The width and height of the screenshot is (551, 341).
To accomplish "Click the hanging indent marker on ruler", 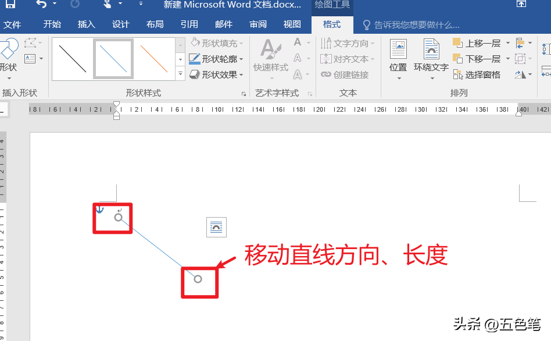I will coord(117,113).
